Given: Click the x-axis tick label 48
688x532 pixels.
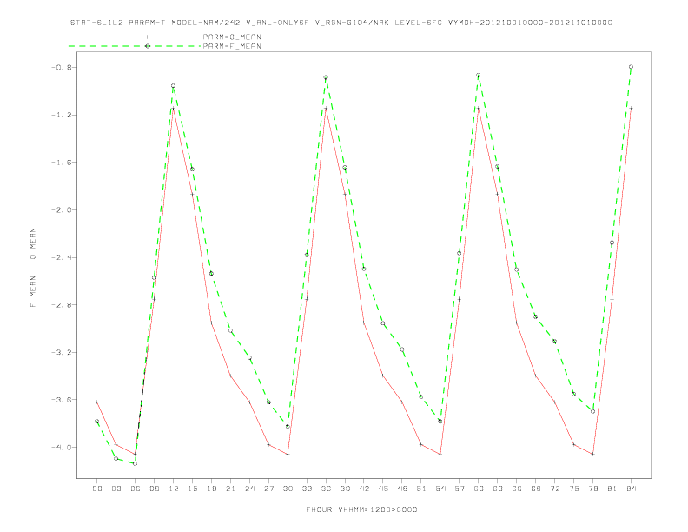Looking at the screenshot, I should pos(402,489).
